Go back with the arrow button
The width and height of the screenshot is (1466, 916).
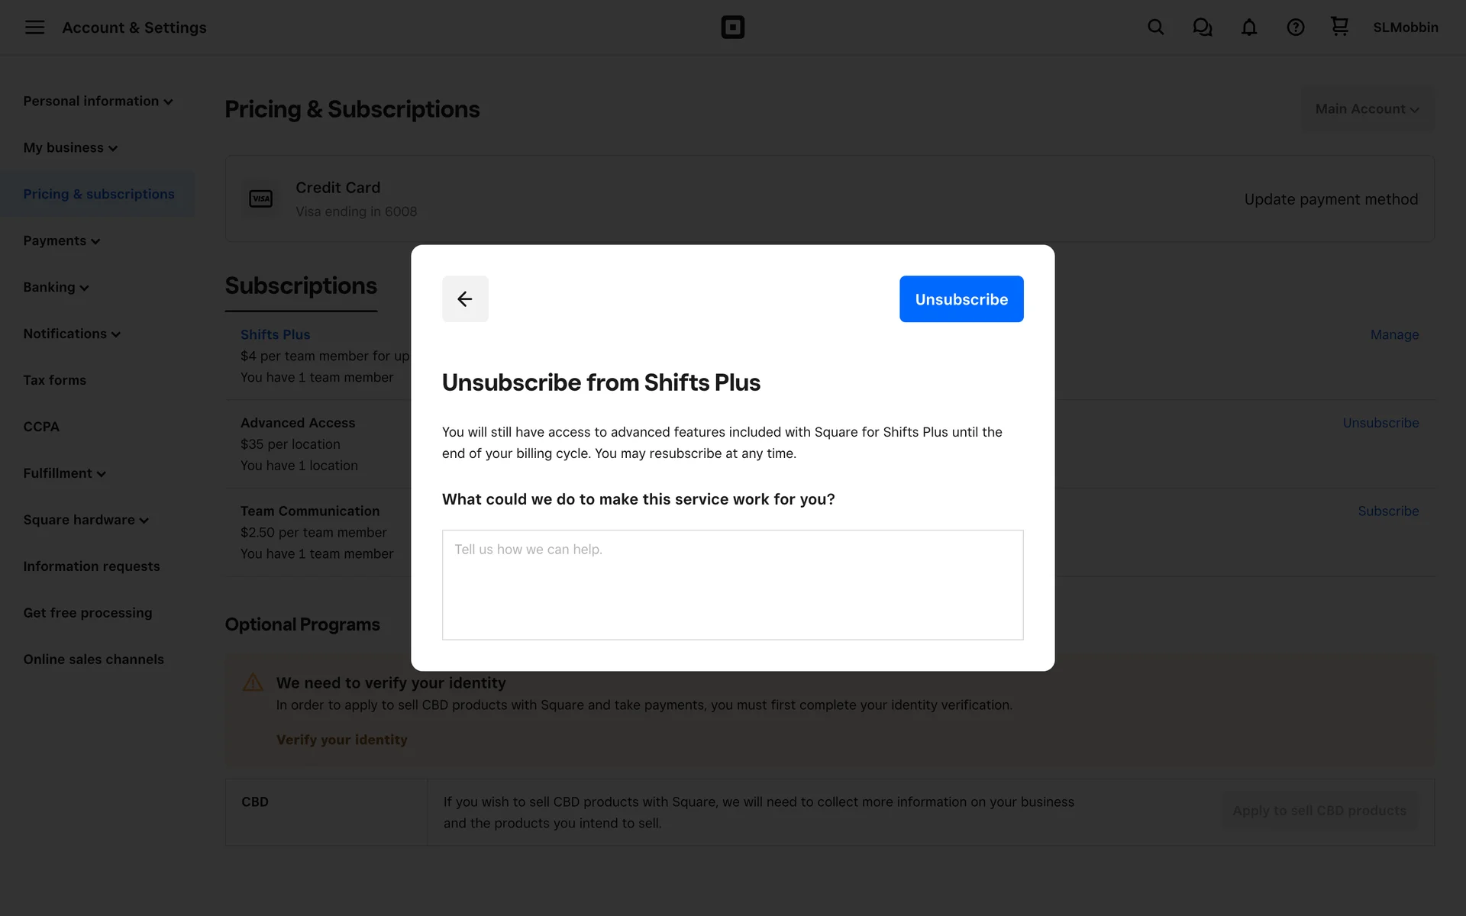[465, 299]
